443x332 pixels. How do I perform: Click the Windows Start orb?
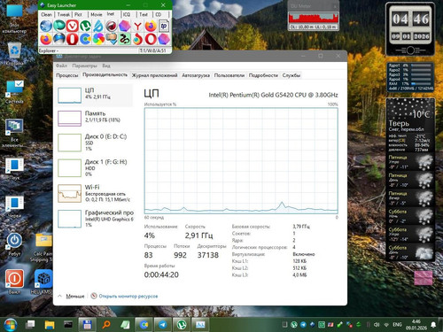(10, 325)
